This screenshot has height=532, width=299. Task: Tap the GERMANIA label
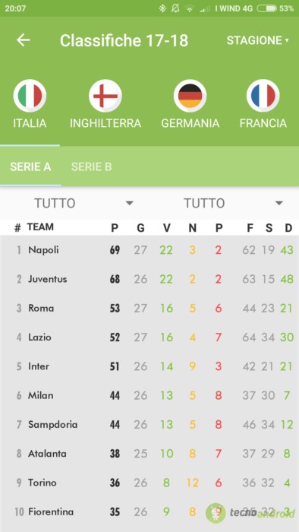[190, 123]
